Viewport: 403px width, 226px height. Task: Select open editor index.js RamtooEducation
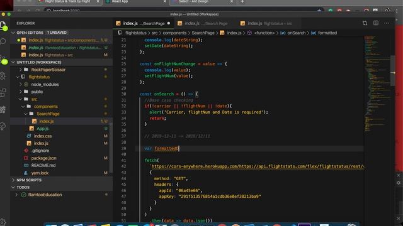61,48
